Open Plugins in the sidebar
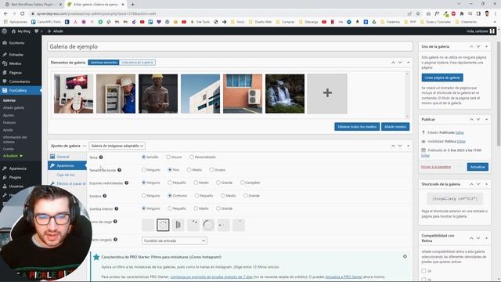 point(15,177)
